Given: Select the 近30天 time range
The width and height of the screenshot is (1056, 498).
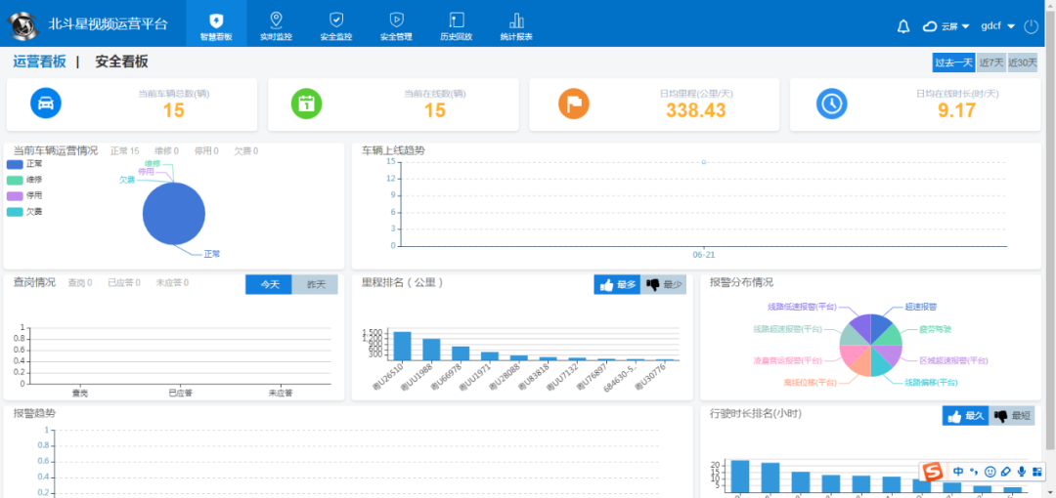Looking at the screenshot, I should pos(1022,62).
